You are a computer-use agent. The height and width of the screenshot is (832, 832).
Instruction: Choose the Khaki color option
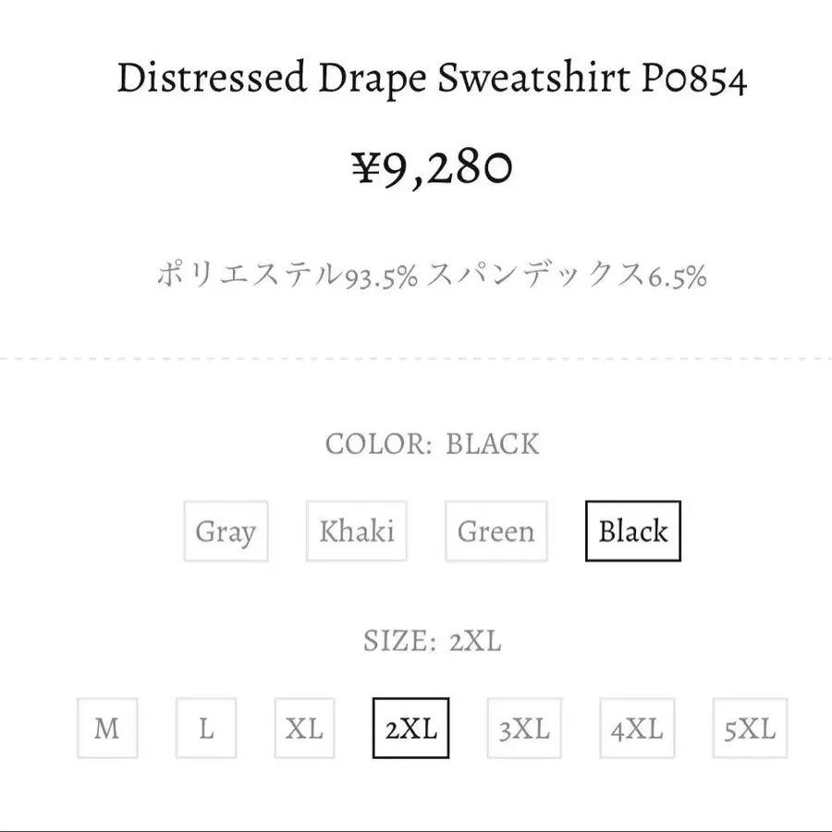pyautogui.click(x=357, y=532)
